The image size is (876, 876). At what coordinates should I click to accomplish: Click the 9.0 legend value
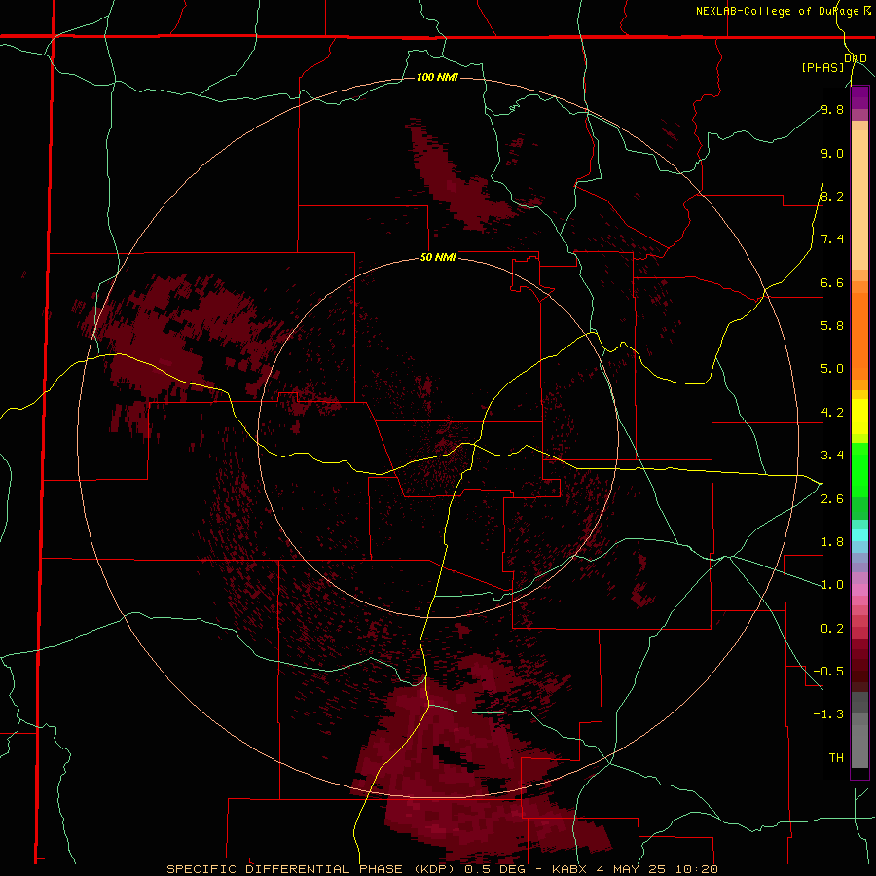pyautogui.click(x=832, y=153)
